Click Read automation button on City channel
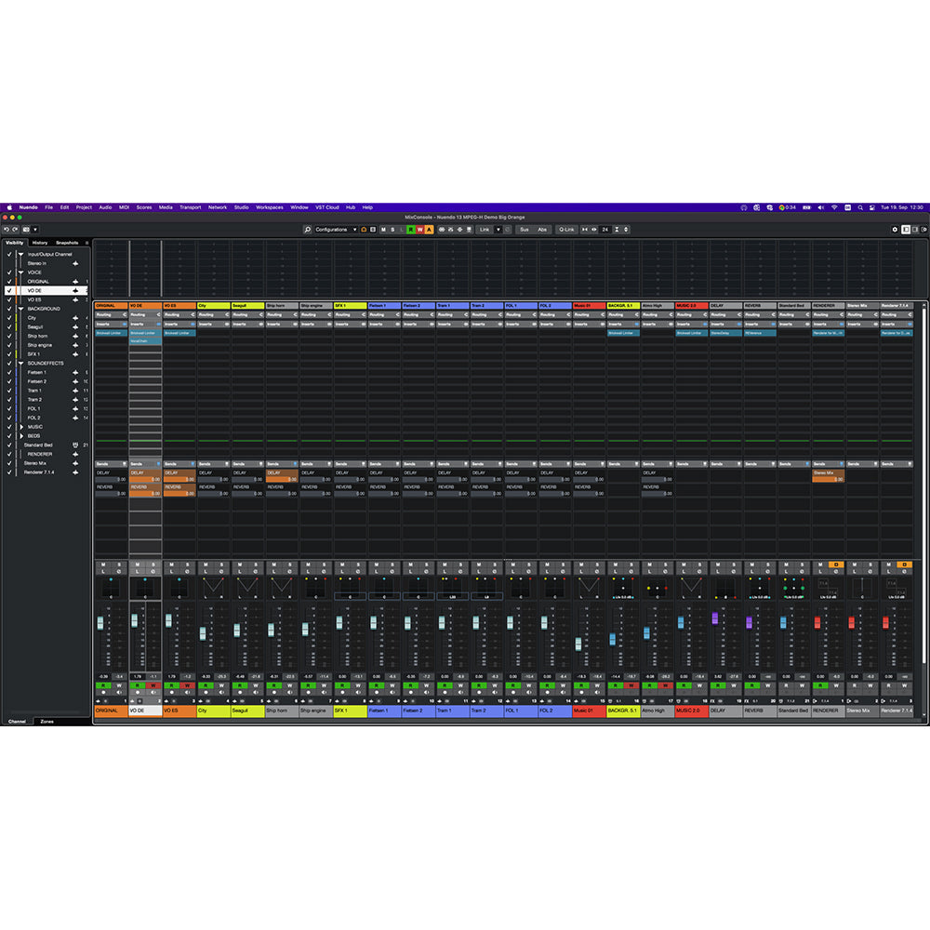This screenshot has width=930, height=930. (x=206, y=685)
